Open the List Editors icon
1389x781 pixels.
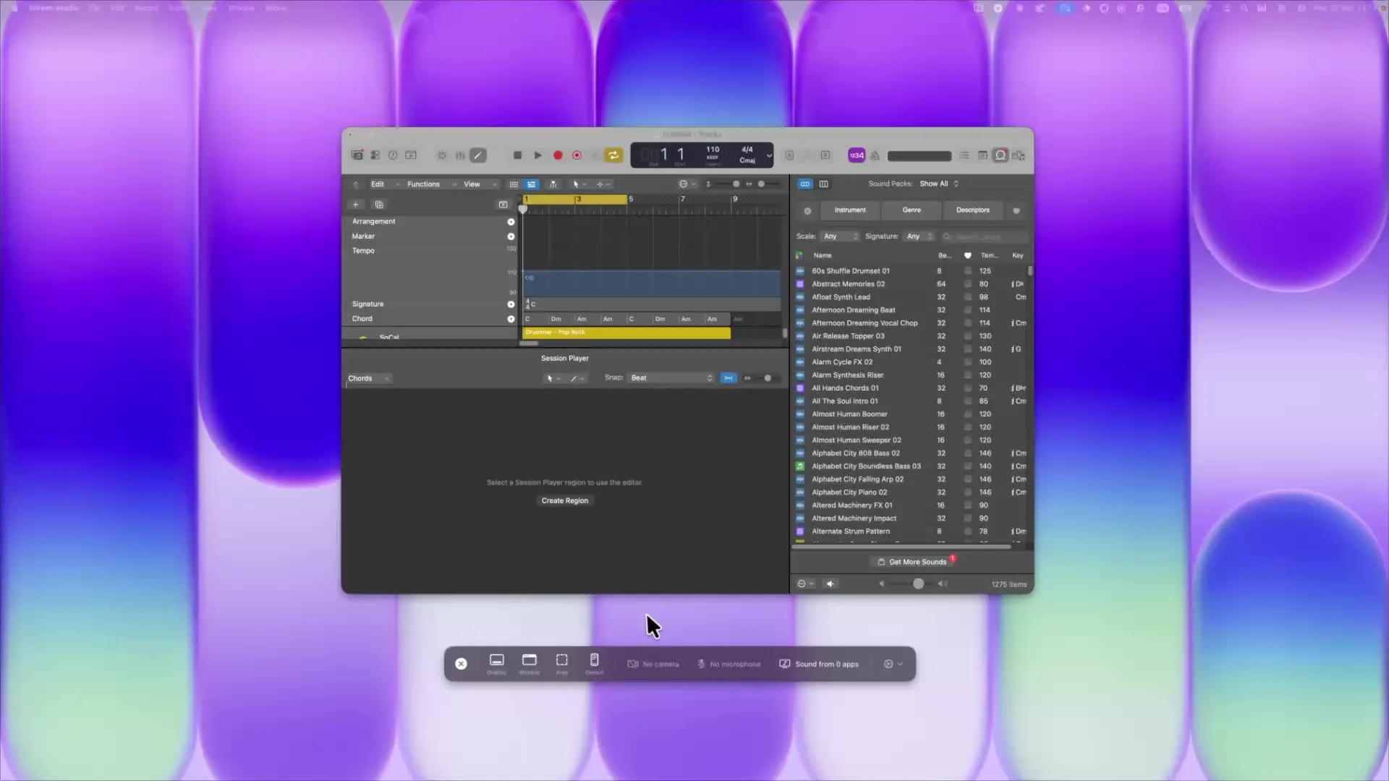(x=964, y=155)
